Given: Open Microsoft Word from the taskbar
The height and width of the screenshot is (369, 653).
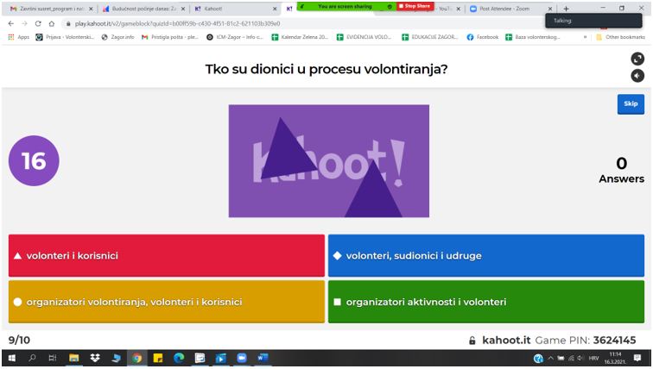Looking at the screenshot, I should pyautogui.click(x=263, y=359).
